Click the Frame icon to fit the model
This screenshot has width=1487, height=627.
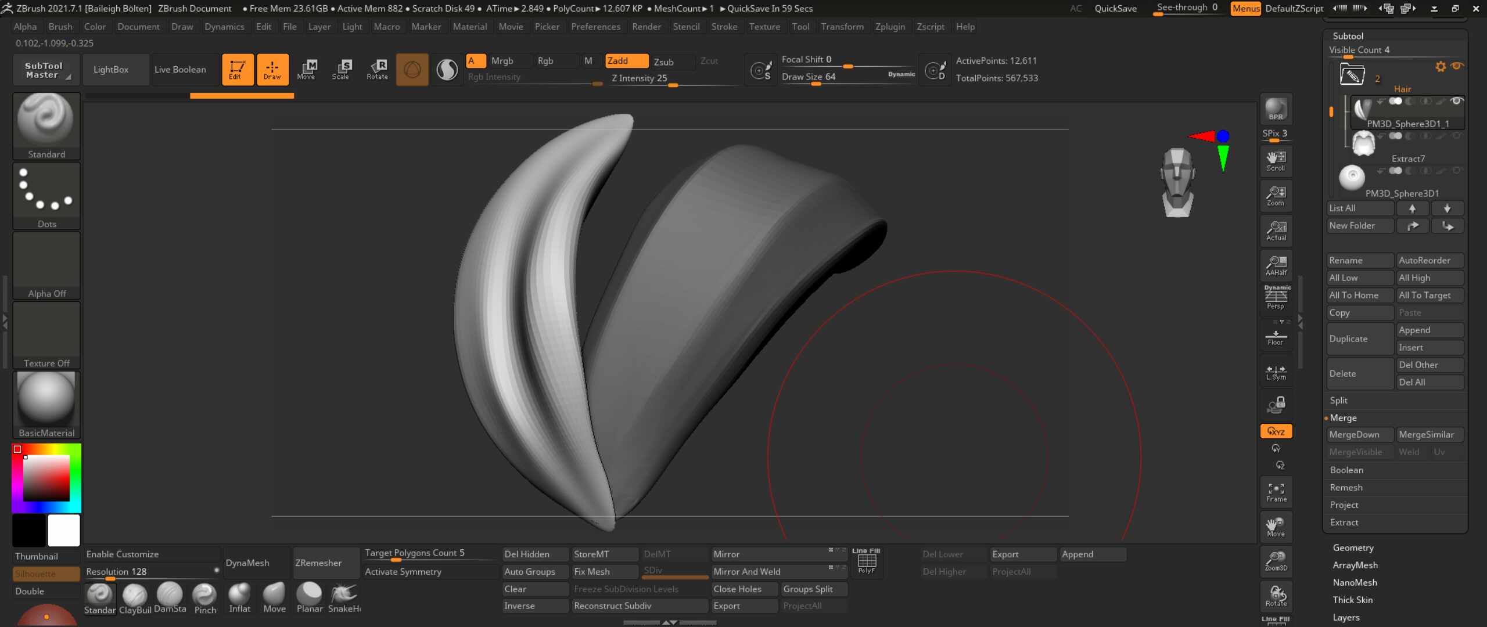[1275, 491]
